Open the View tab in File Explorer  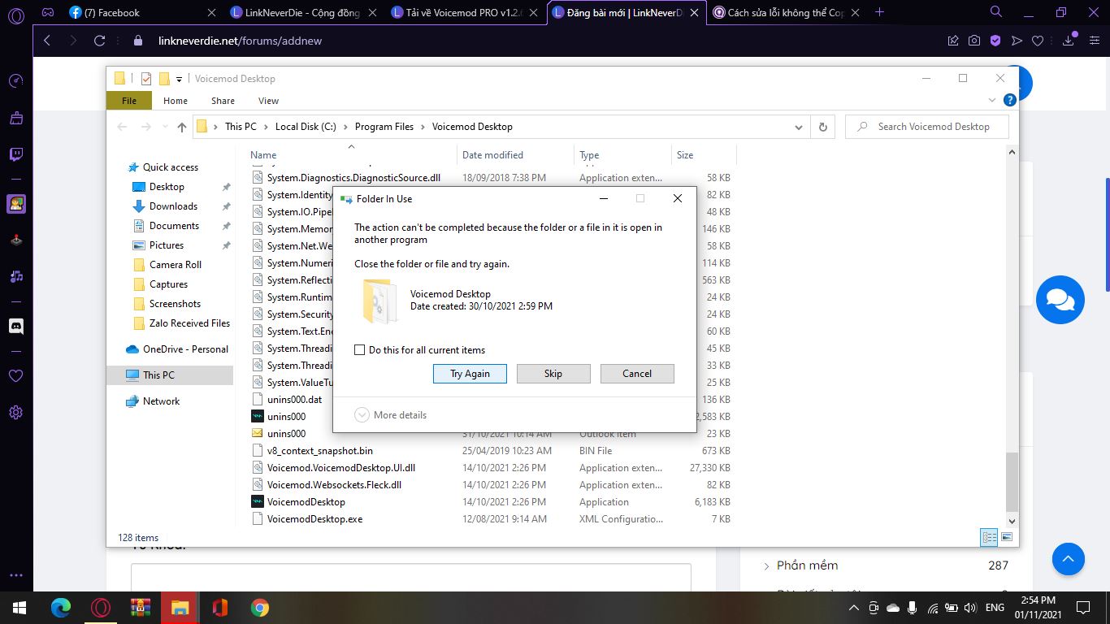(x=268, y=100)
